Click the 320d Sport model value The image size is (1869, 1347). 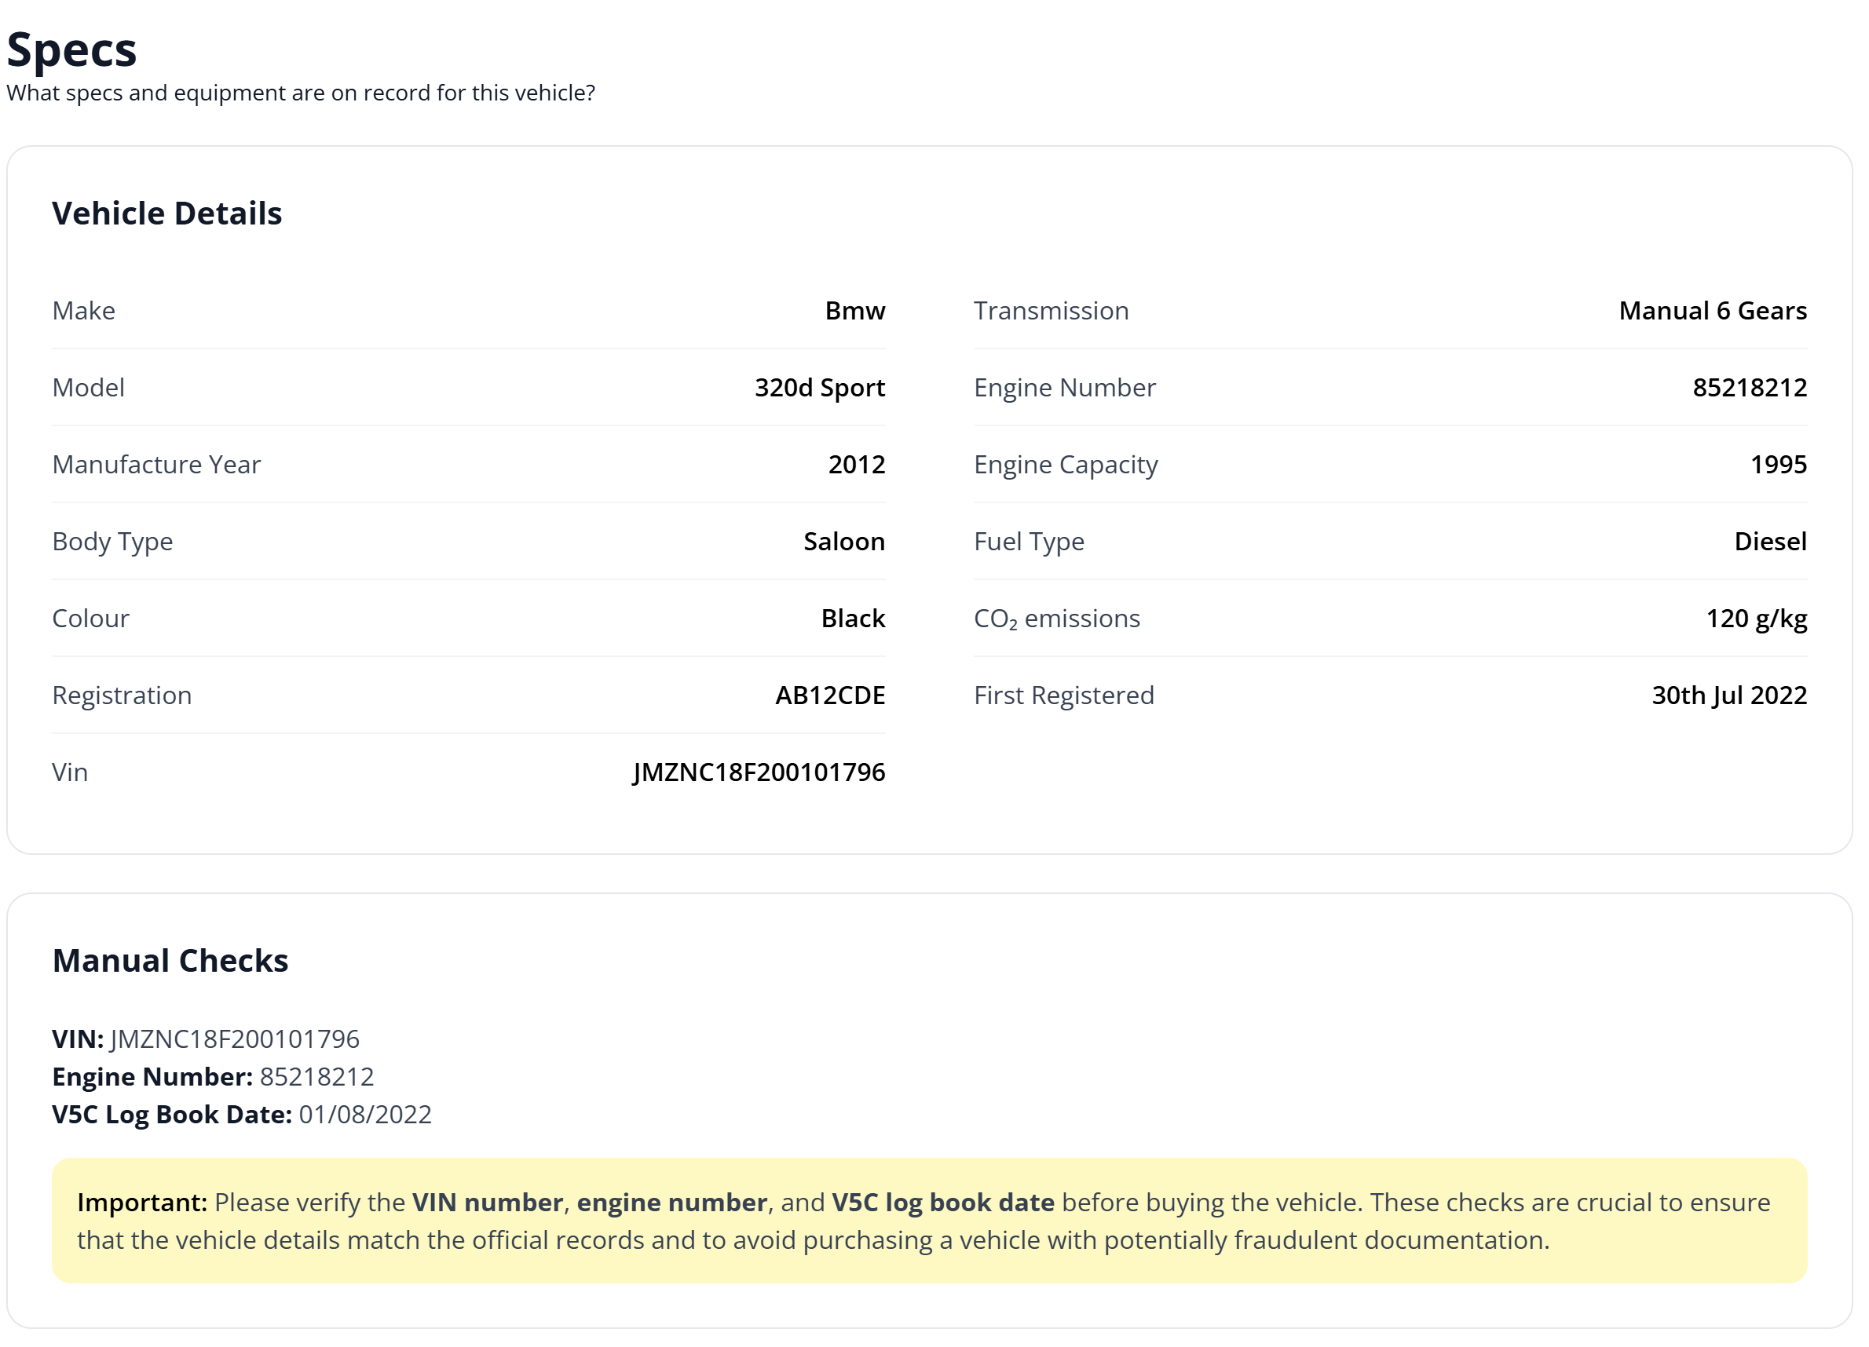click(820, 387)
